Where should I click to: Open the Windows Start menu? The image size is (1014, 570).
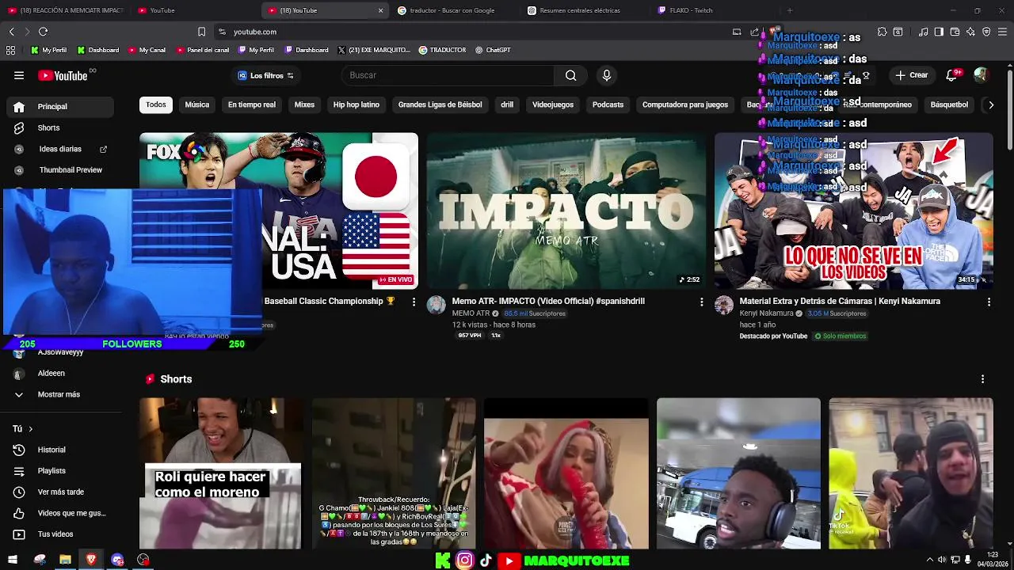pos(13,560)
